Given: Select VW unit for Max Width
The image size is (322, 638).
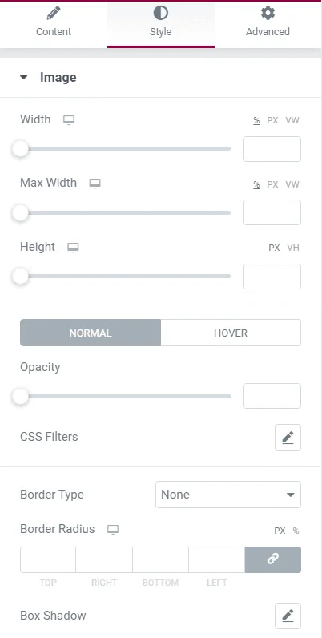Looking at the screenshot, I should click(292, 184).
